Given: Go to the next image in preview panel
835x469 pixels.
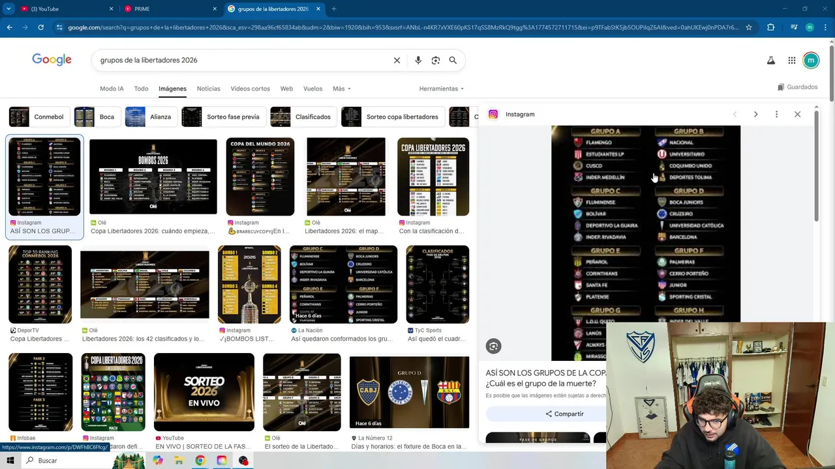Looking at the screenshot, I should (x=755, y=114).
